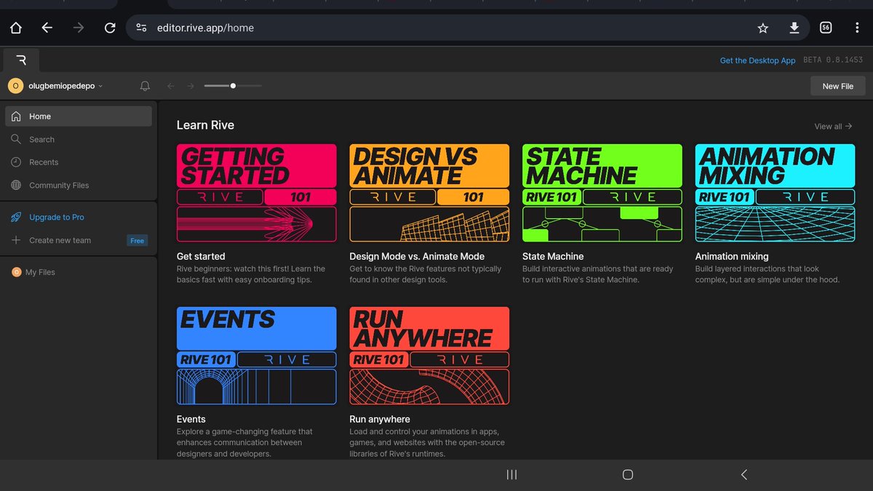Image resolution: width=873 pixels, height=491 pixels.
Task: Click the browser home icon
Action: (15, 28)
